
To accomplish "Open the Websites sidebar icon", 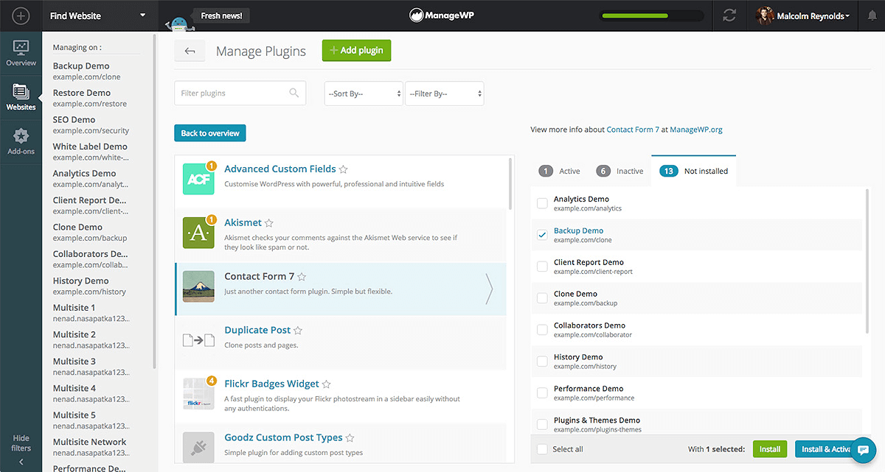I will [x=21, y=97].
